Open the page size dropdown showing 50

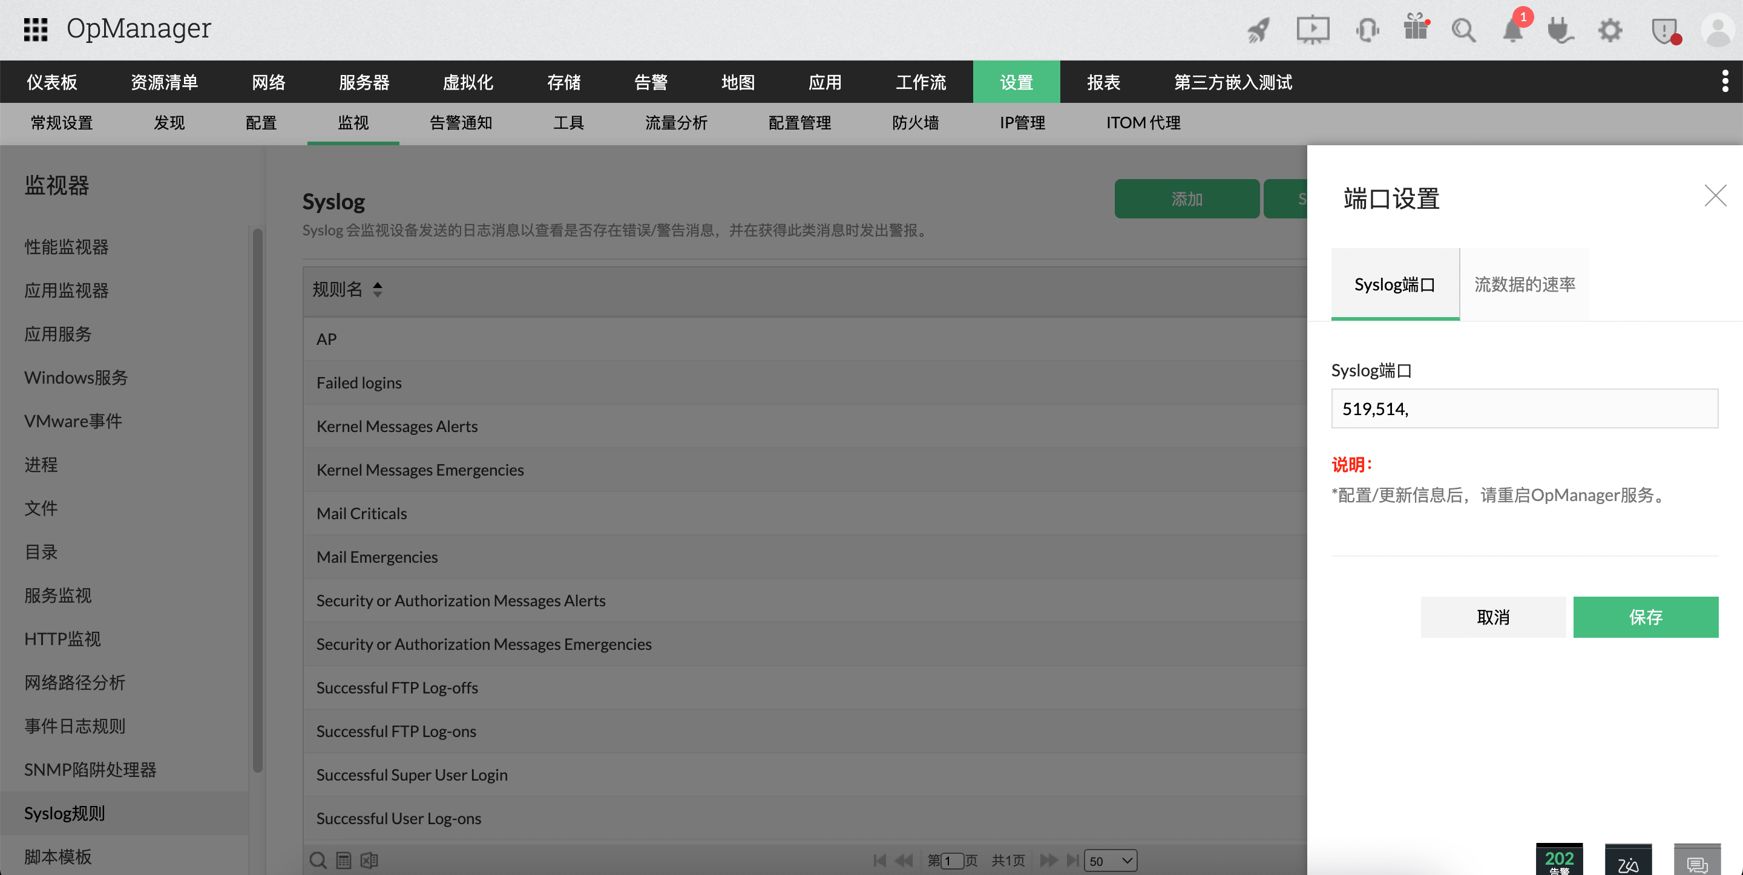[1110, 861]
